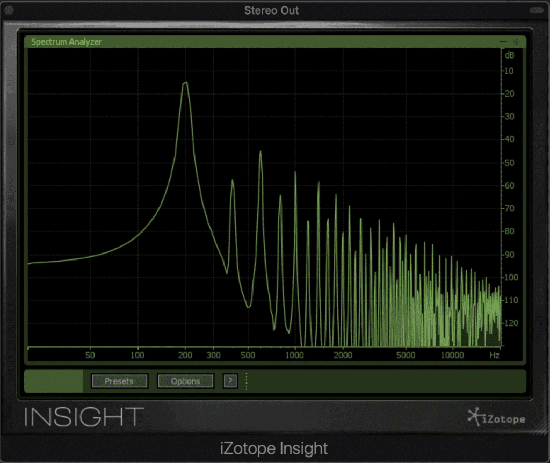Click the -10 dB level label

click(x=509, y=71)
